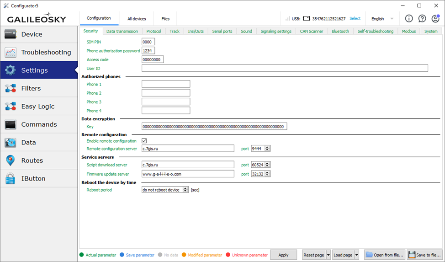Expand the Reboot period dropdown
The width and height of the screenshot is (445, 262).
(x=185, y=190)
